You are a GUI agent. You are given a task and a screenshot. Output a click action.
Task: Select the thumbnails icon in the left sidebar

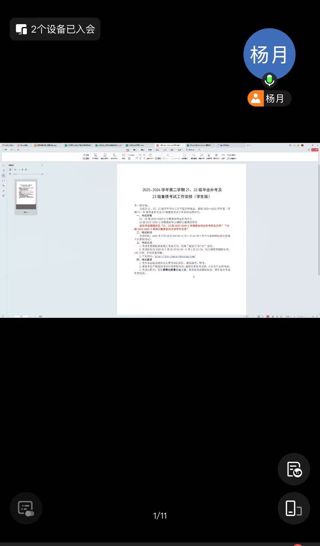pos(4,176)
